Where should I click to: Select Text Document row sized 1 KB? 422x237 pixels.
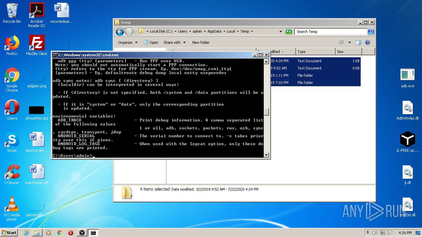click(315, 61)
